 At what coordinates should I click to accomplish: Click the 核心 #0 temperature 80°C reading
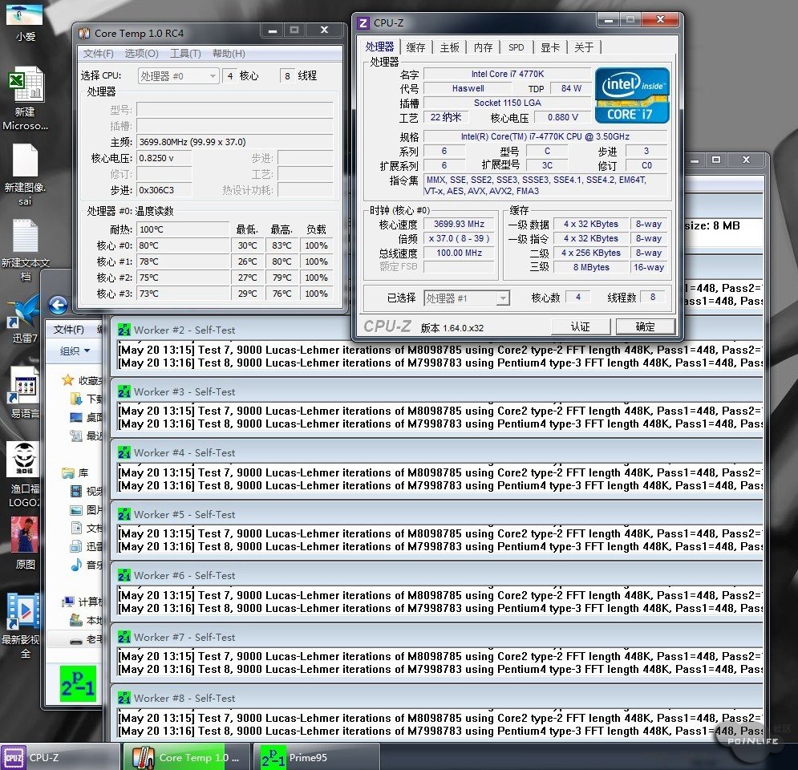tap(183, 245)
